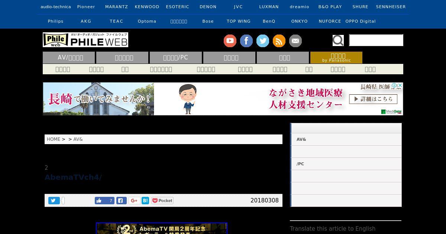Open DENON brand link

pos(208,7)
